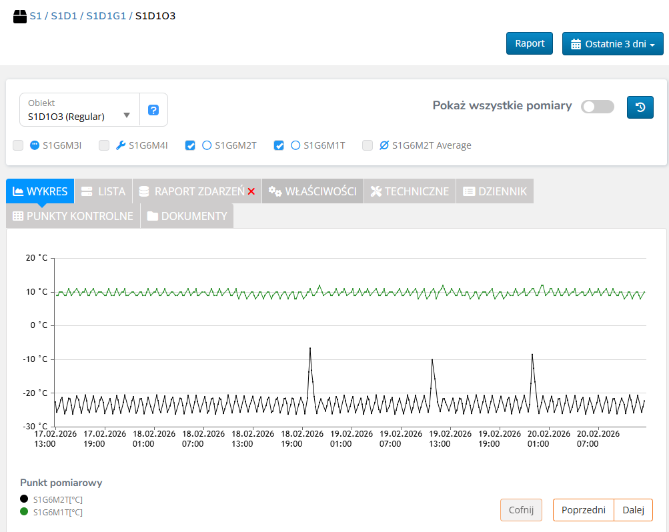This screenshot has height=532, width=669.
Task: Click the blue question mark help icon
Action: 153,110
